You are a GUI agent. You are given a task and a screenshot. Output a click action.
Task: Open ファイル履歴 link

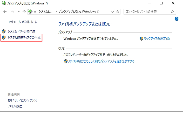(x=15, y=106)
